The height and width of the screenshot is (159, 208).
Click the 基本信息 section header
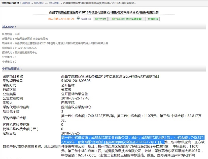point(9,27)
